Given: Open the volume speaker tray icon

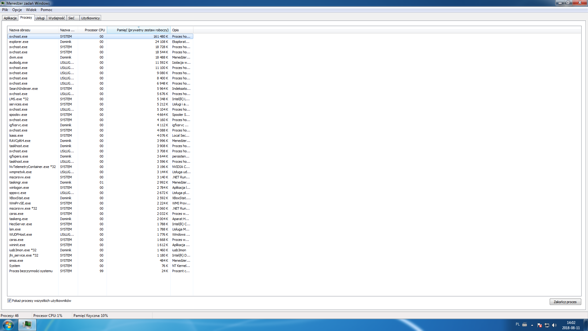Looking at the screenshot, I should [x=554, y=325].
